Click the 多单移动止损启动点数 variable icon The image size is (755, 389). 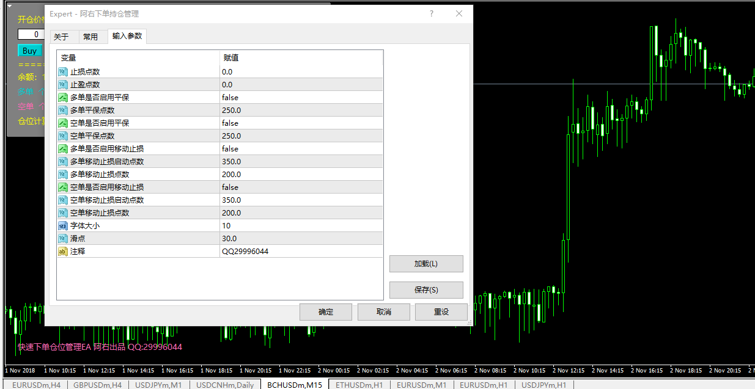[63, 162]
